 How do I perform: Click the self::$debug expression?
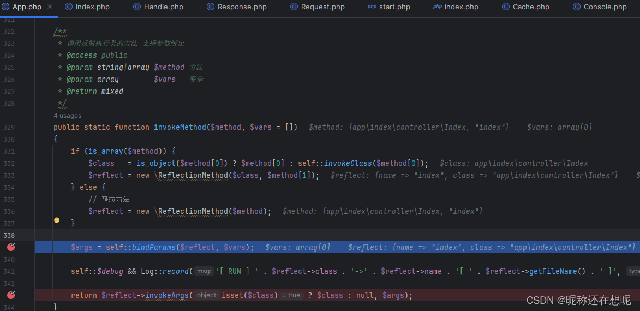[97, 271]
